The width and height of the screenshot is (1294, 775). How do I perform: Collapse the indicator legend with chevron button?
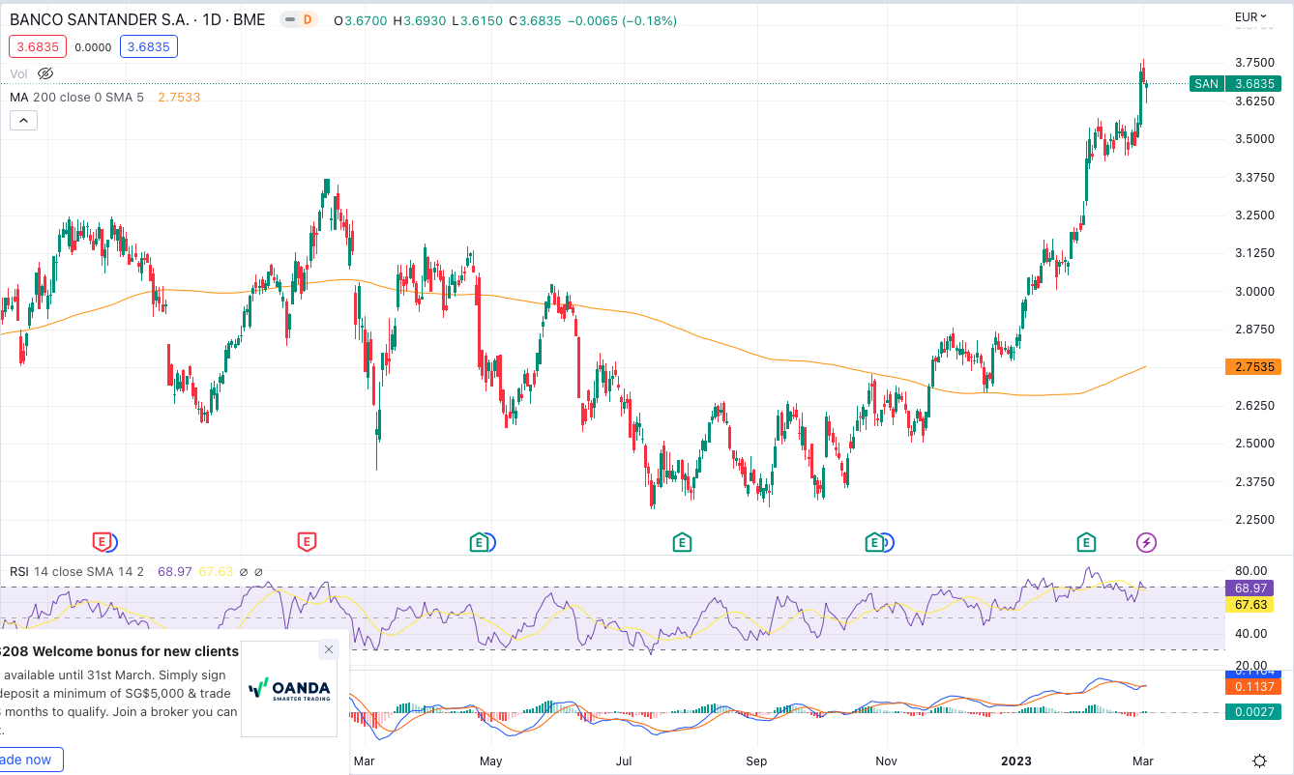(23, 120)
